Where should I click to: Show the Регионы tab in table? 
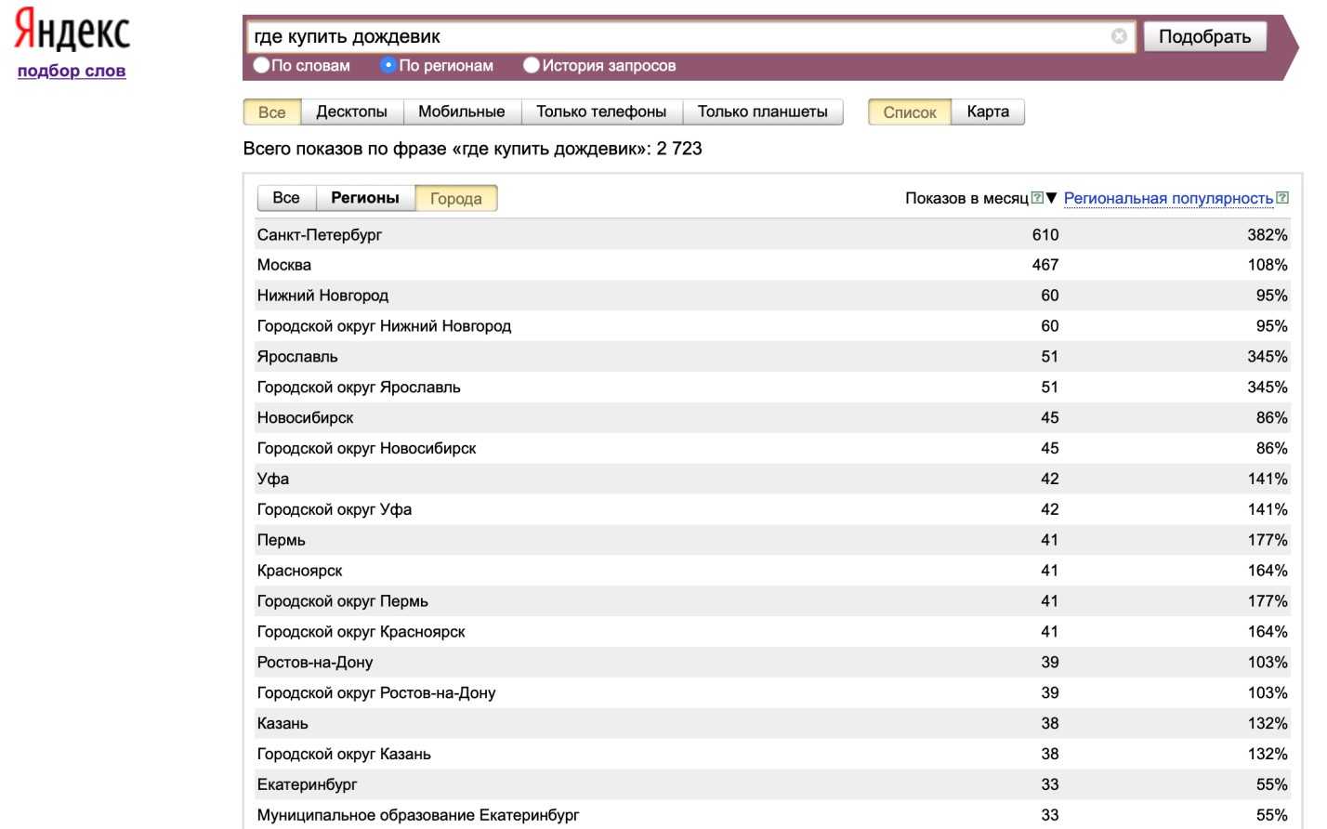365,198
